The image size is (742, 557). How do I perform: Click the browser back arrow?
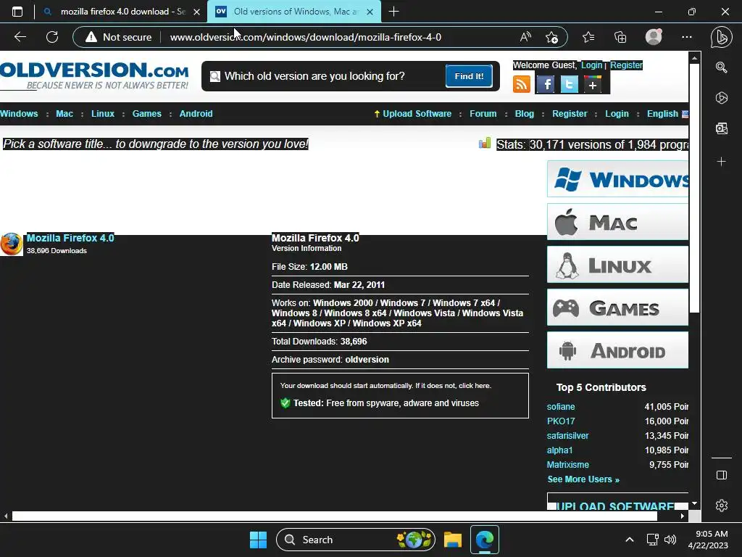pyautogui.click(x=20, y=37)
